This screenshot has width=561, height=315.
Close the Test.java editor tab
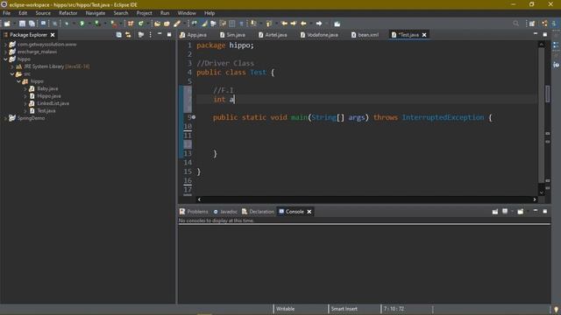(424, 35)
